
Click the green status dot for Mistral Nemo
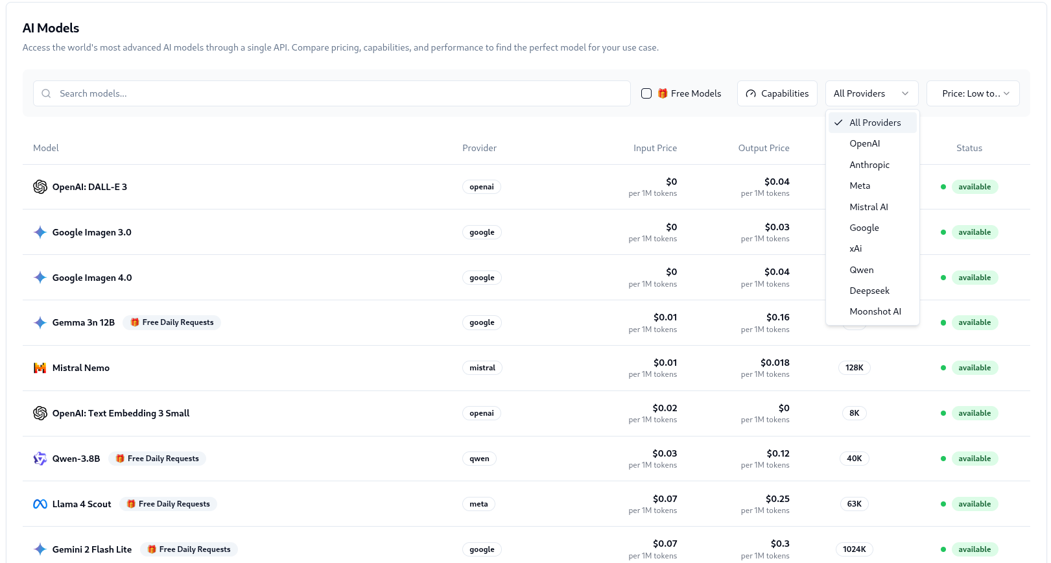[x=943, y=368]
